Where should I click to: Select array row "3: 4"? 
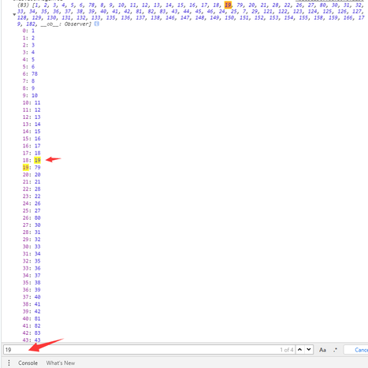click(x=28, y=52)
